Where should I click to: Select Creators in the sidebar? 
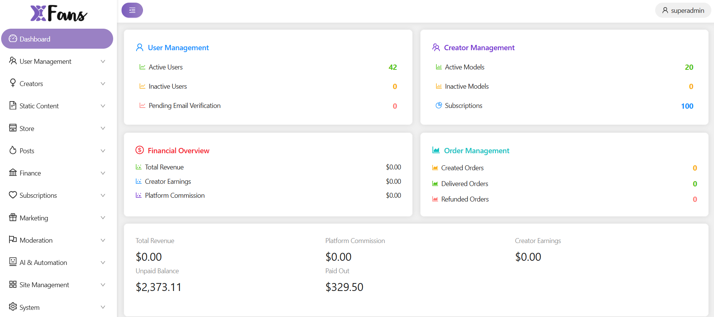pos(57,83)
